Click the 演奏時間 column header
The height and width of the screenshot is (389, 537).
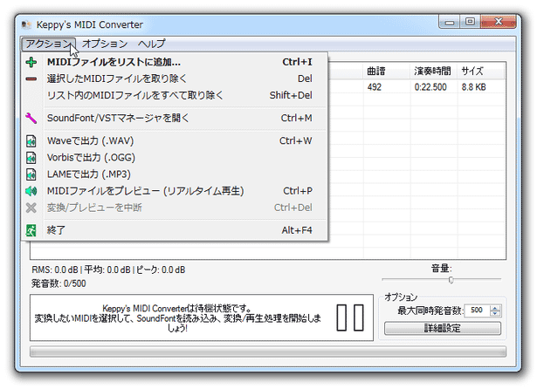tap(434, 72)
